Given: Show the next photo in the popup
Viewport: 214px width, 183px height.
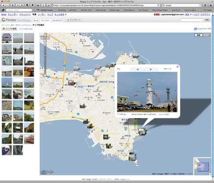Looking at the screenshot, I should (x=151, y=69).
